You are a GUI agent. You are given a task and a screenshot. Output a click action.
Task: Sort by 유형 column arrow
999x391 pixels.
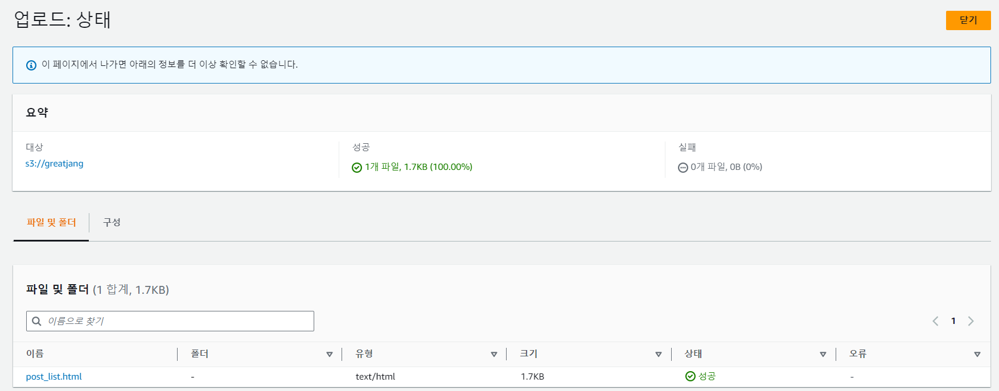(494, 354)
